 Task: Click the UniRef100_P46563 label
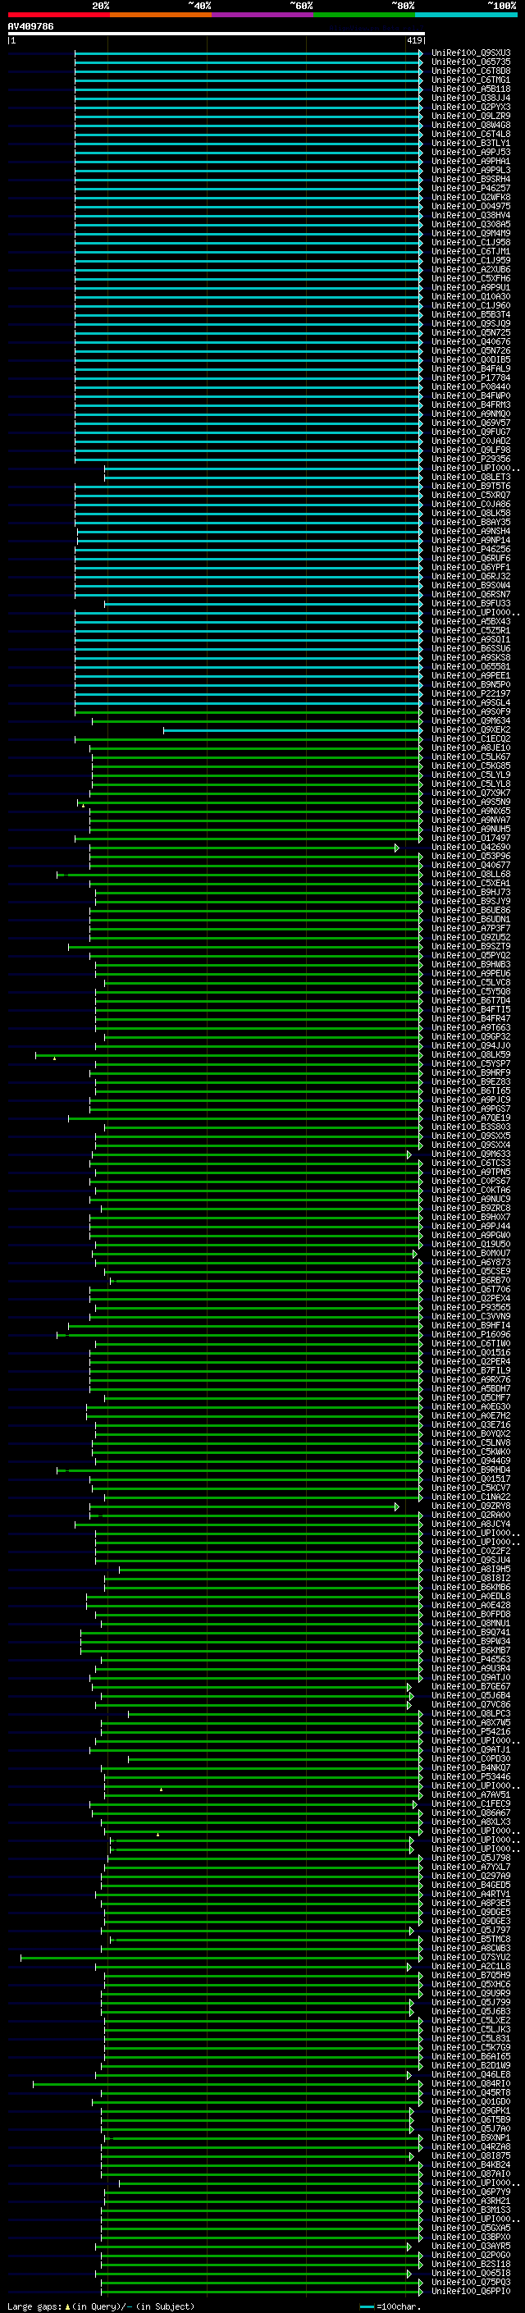pos(471,1659)
